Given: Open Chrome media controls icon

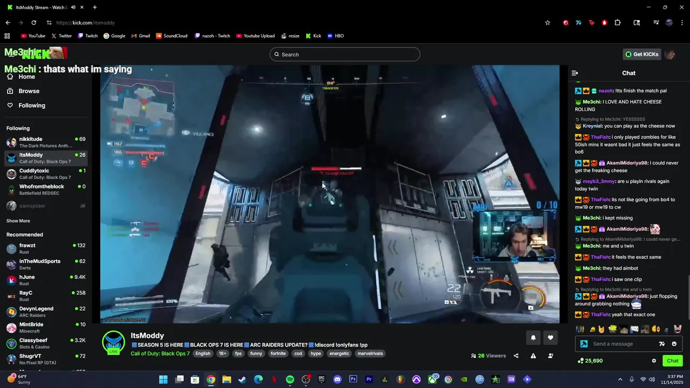Looking at the screenshot, I should [656, 23].
